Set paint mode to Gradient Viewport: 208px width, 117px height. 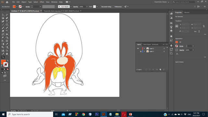click(5, 69)
